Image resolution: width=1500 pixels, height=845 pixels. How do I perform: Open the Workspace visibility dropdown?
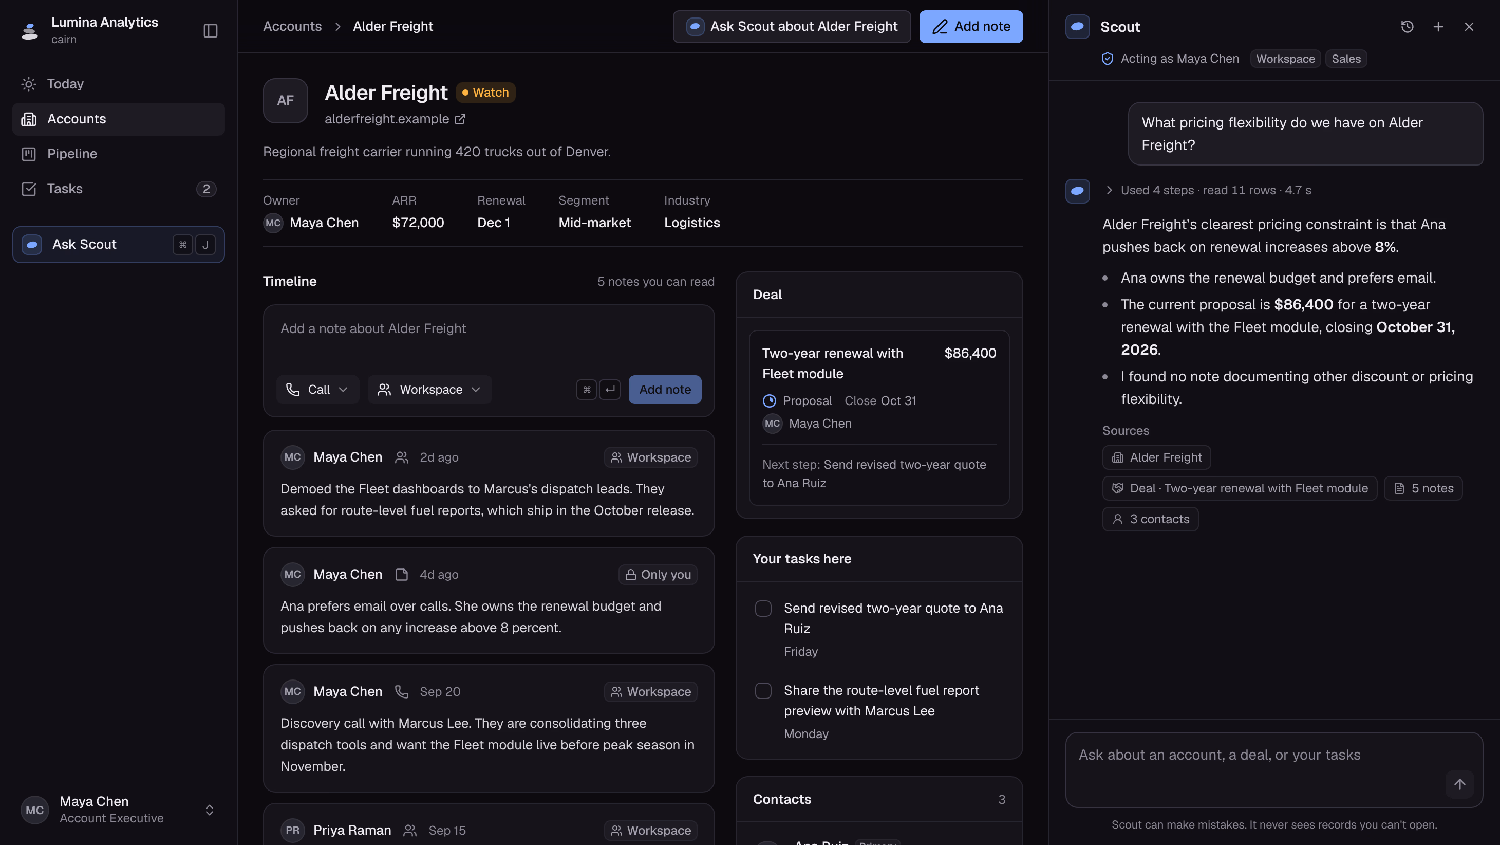[430, 389]
